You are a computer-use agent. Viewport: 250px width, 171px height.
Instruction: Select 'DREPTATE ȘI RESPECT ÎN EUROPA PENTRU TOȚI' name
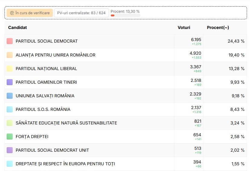tap(65, 164)
